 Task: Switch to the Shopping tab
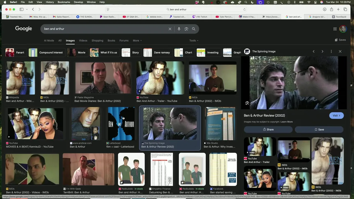pyautogui.click(x=97, y=41)
